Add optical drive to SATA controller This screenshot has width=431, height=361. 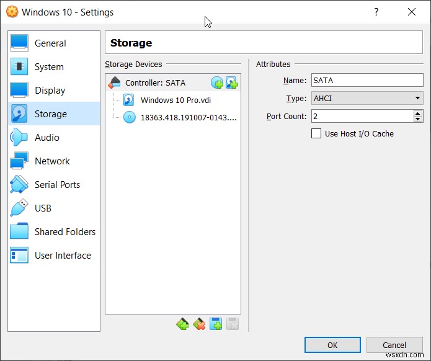point(217,82)
